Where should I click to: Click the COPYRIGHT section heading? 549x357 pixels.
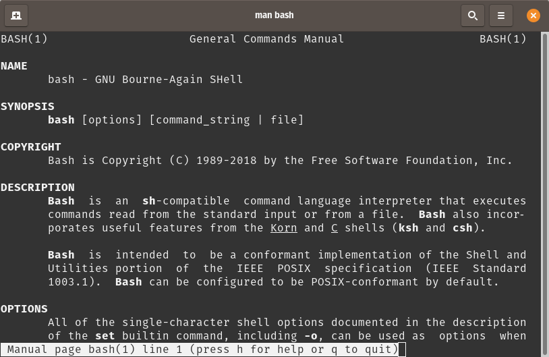[x=31, y=147]
